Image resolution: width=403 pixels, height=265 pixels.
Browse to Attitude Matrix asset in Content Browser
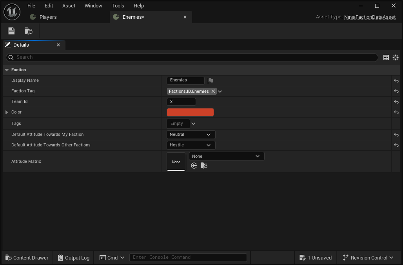204,166
